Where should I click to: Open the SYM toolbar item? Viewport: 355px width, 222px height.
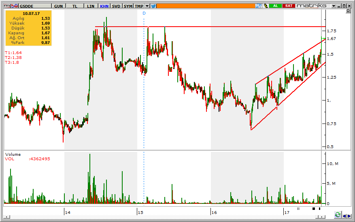[128, 6]
